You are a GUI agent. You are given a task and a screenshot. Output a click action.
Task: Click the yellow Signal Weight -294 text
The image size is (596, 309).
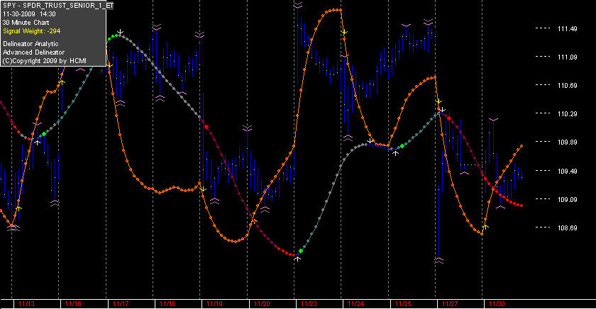click(x=31, y=31)
